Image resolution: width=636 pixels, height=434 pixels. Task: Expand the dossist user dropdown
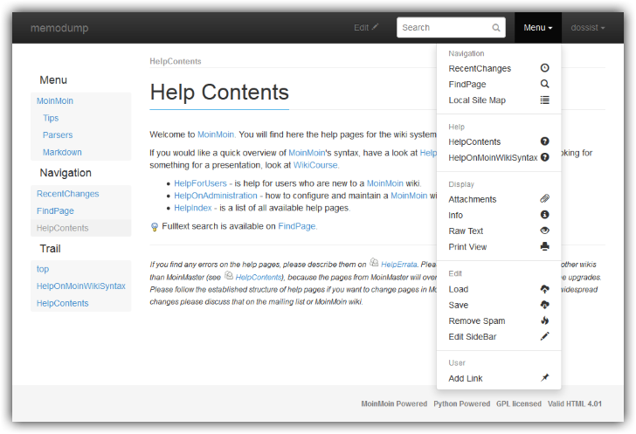[x=588, y=28]
